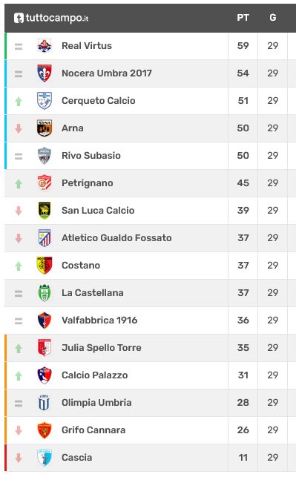Click the Olimpia Umbria team badge

tap(45, 403)
